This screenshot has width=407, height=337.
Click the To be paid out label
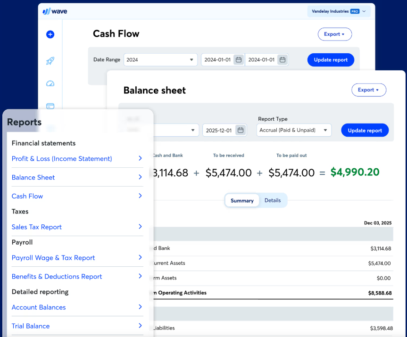291,156
